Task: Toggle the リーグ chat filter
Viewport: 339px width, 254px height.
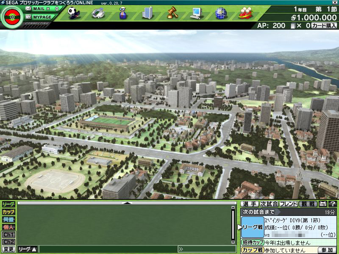Action: (x=8, y=204)
